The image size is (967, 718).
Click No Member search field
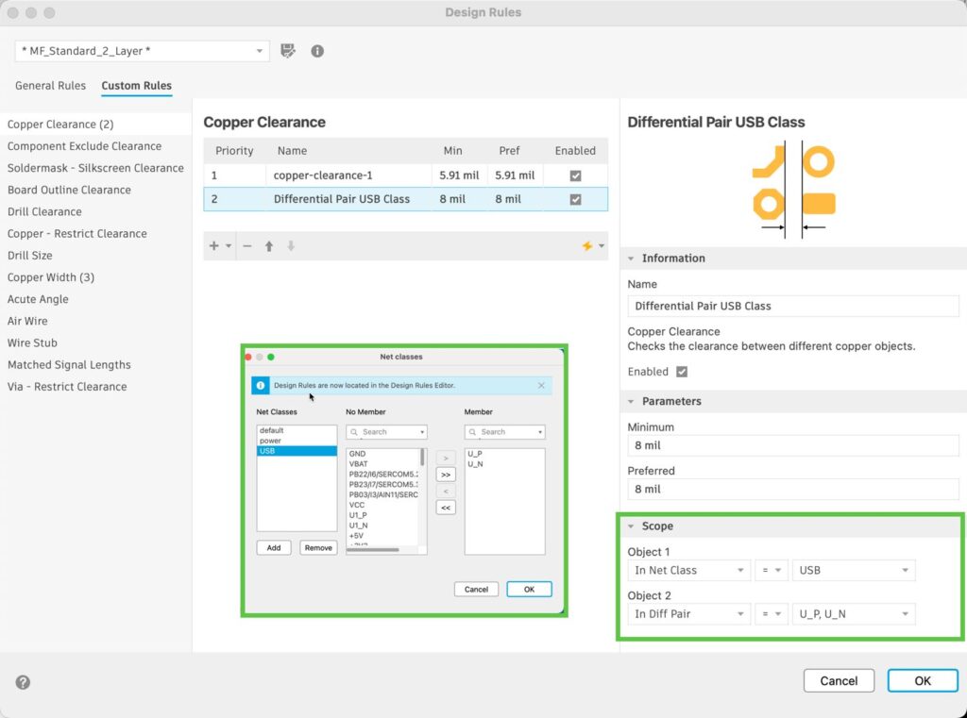[x=386, y=432]
